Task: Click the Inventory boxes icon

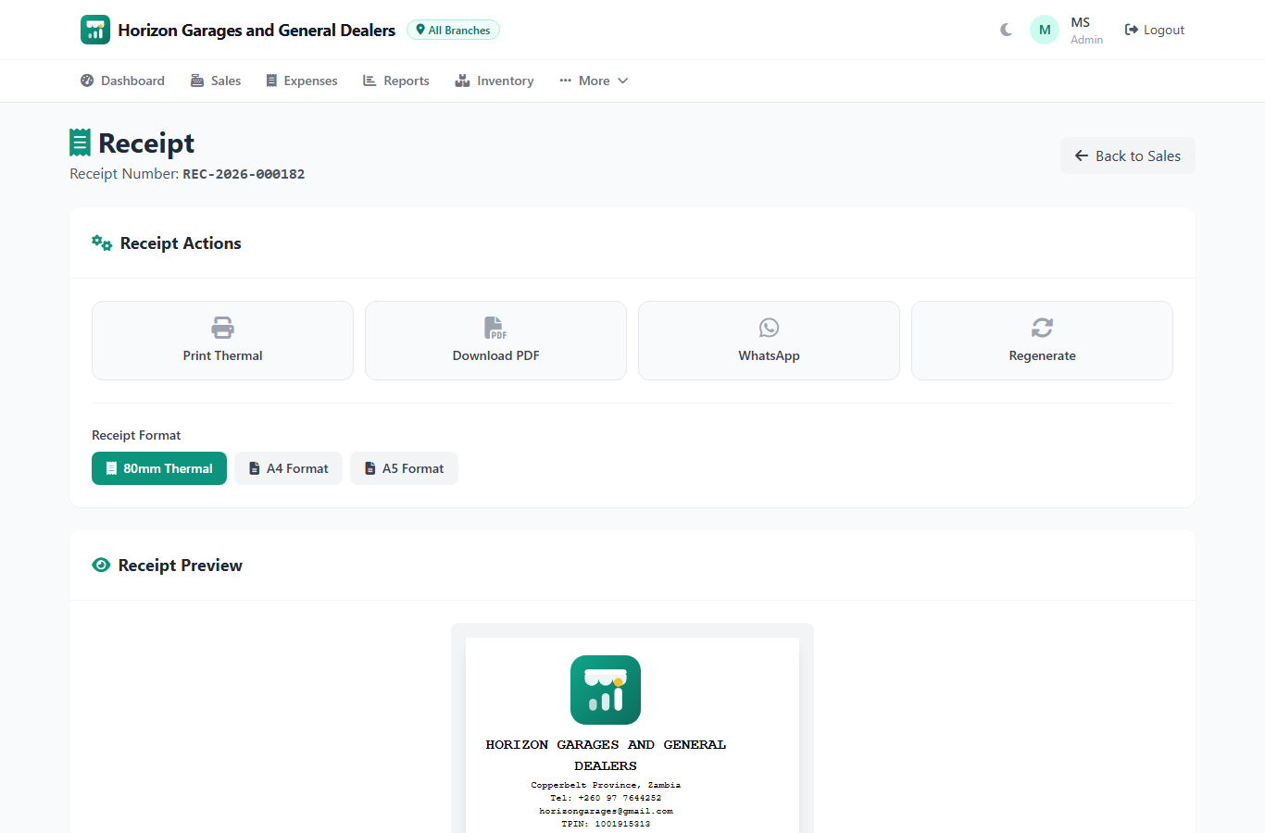Action: (462, 81)
